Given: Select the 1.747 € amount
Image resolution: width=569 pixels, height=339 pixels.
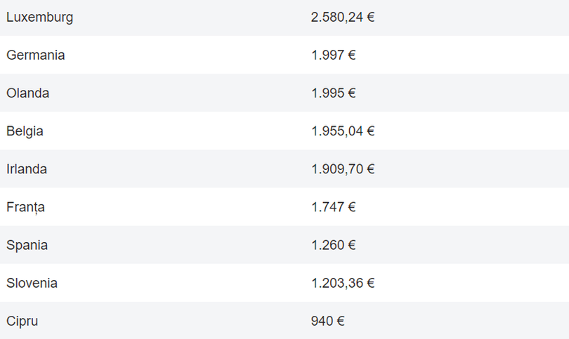Looking at the screenshot, I should pos(333,207).
